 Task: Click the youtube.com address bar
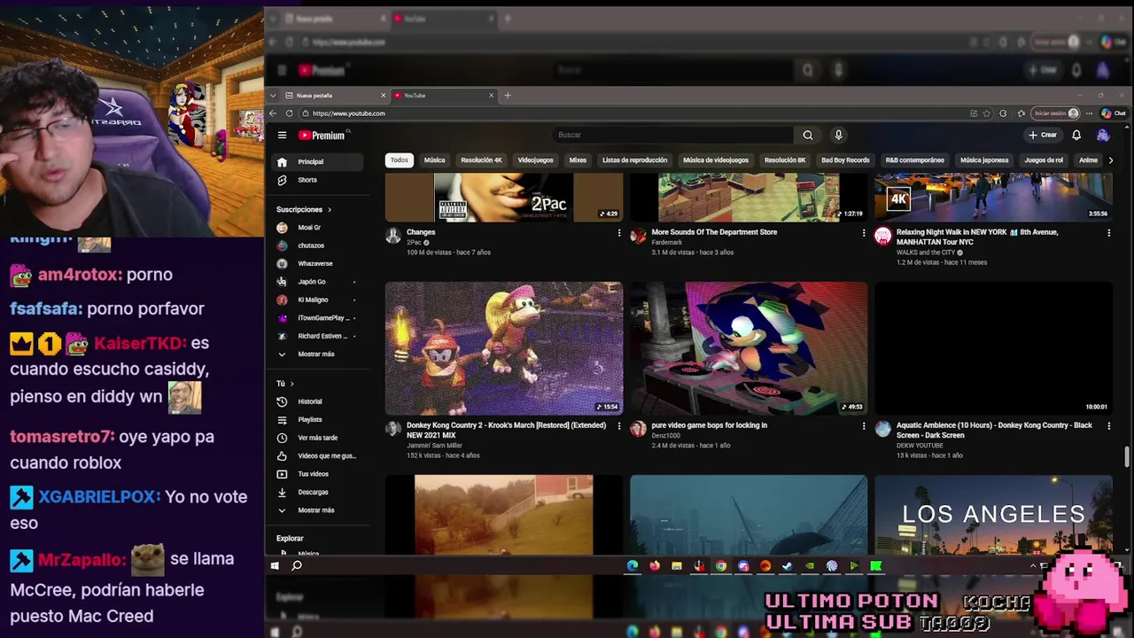click(x=633, y=113)
